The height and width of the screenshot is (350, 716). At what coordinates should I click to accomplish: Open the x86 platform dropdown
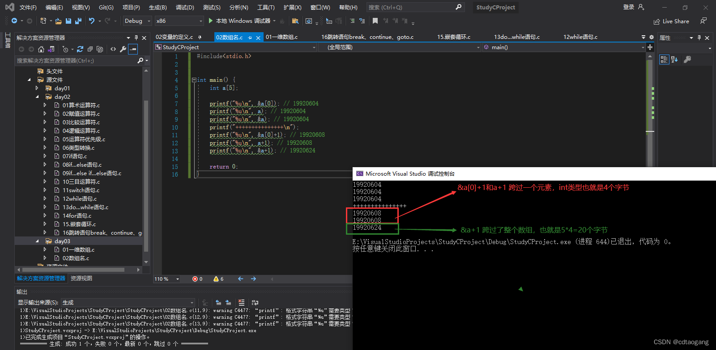[x=179, y=21]
